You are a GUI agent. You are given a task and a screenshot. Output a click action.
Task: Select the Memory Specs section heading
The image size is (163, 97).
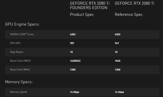tap(19, 82)
